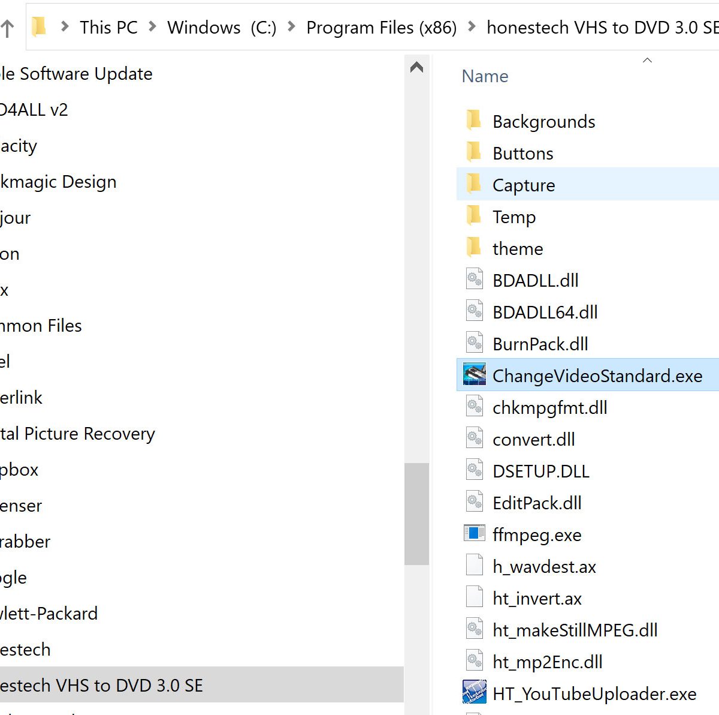Image resolution: width=719 pixels, height=715 pixels.
Task: Expand the chevron after This PC
Action: (152, 27)
